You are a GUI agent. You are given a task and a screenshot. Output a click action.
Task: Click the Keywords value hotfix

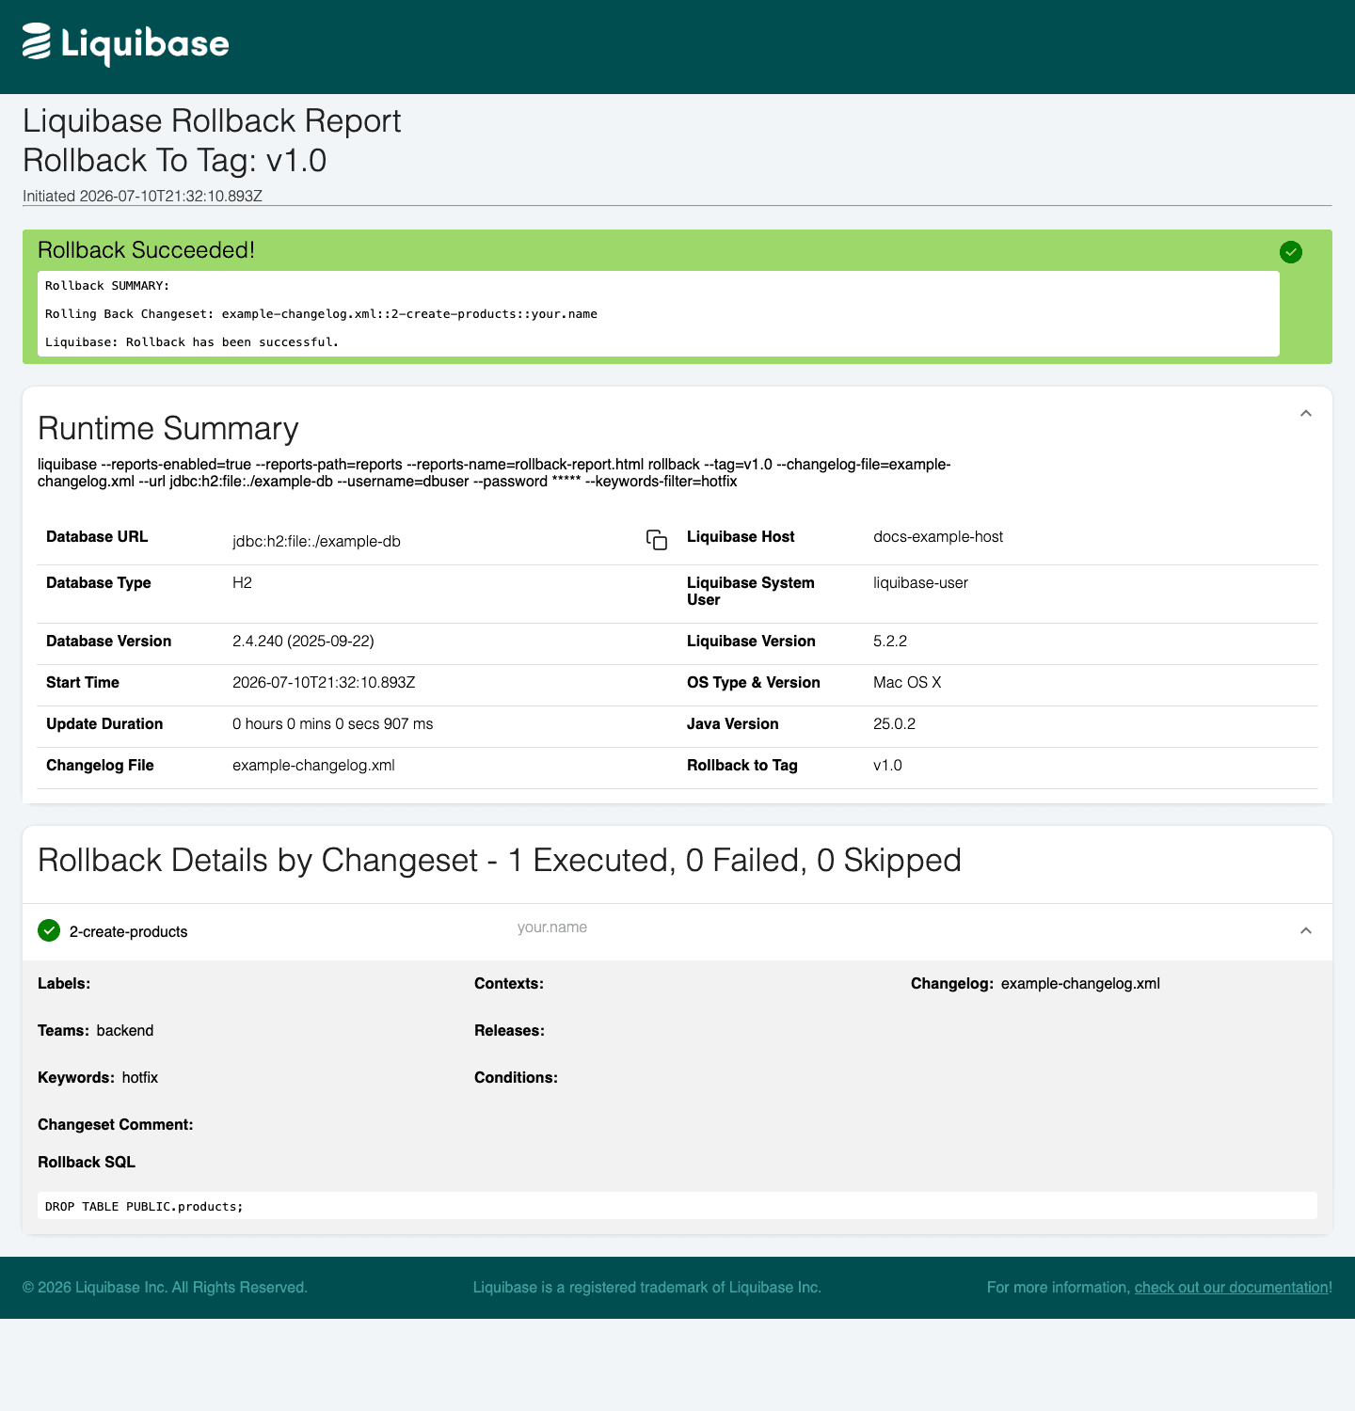pos(140,1078)
